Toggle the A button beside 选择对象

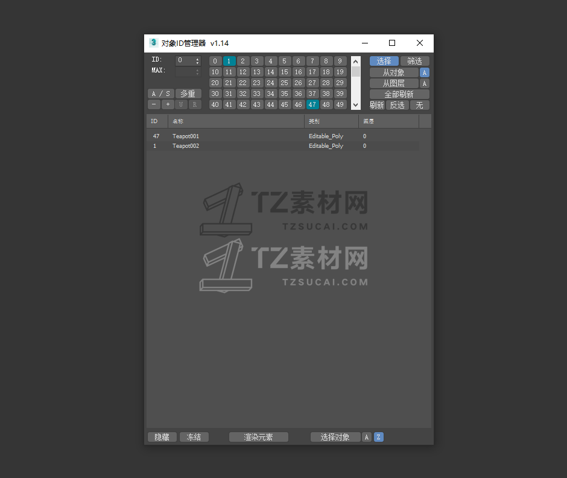pyautogui.click(x=367, y=437)
